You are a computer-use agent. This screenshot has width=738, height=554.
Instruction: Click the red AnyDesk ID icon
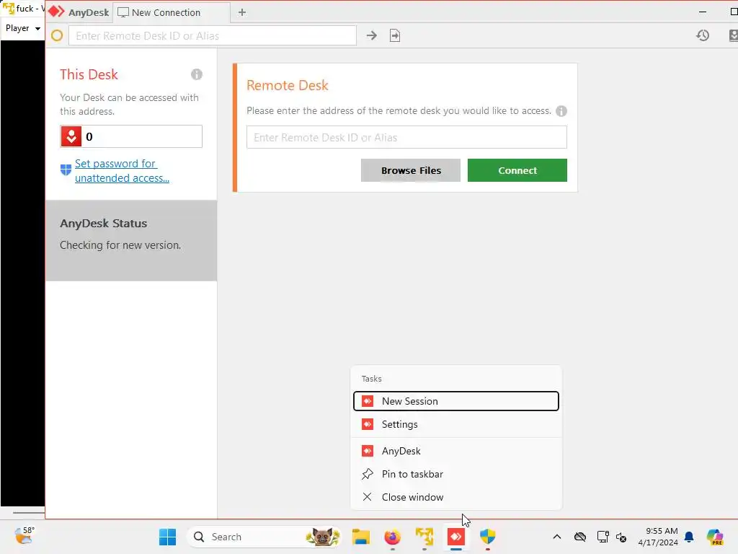[71, 136]
